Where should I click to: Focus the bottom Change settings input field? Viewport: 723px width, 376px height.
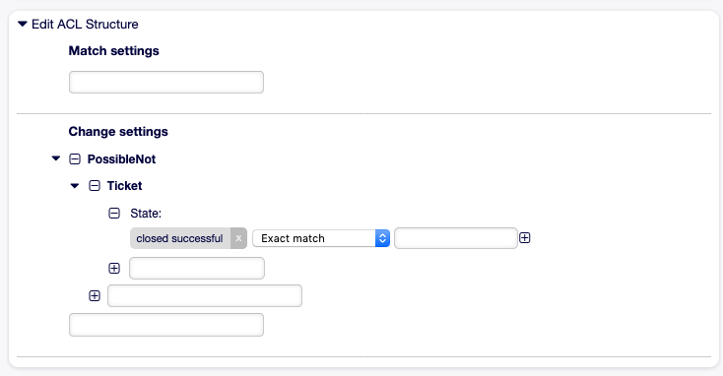166,325
